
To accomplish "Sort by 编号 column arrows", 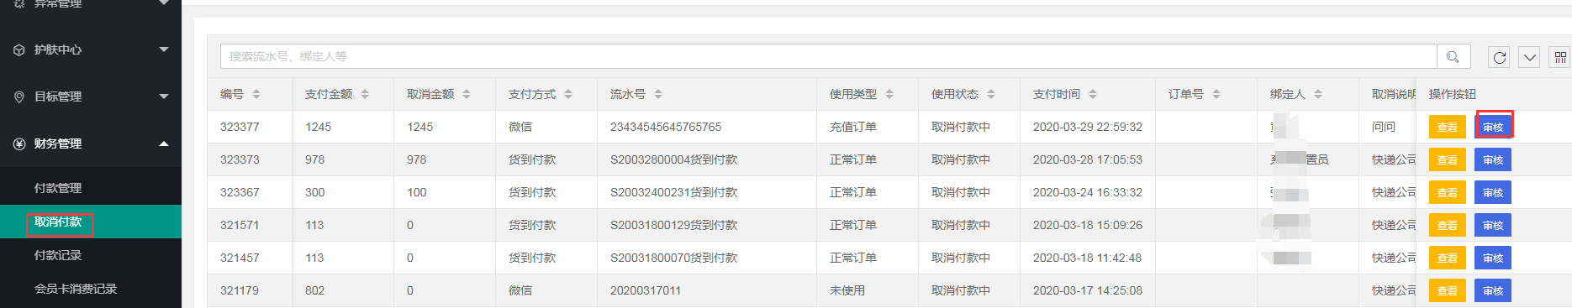I will 256,94.
